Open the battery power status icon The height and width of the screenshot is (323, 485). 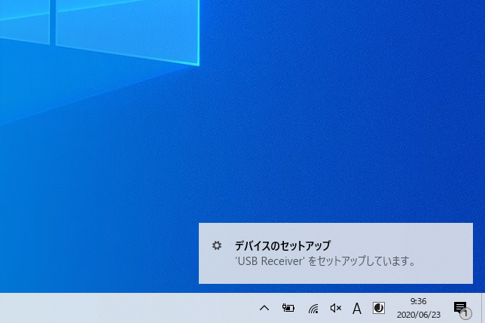point(288,308)
